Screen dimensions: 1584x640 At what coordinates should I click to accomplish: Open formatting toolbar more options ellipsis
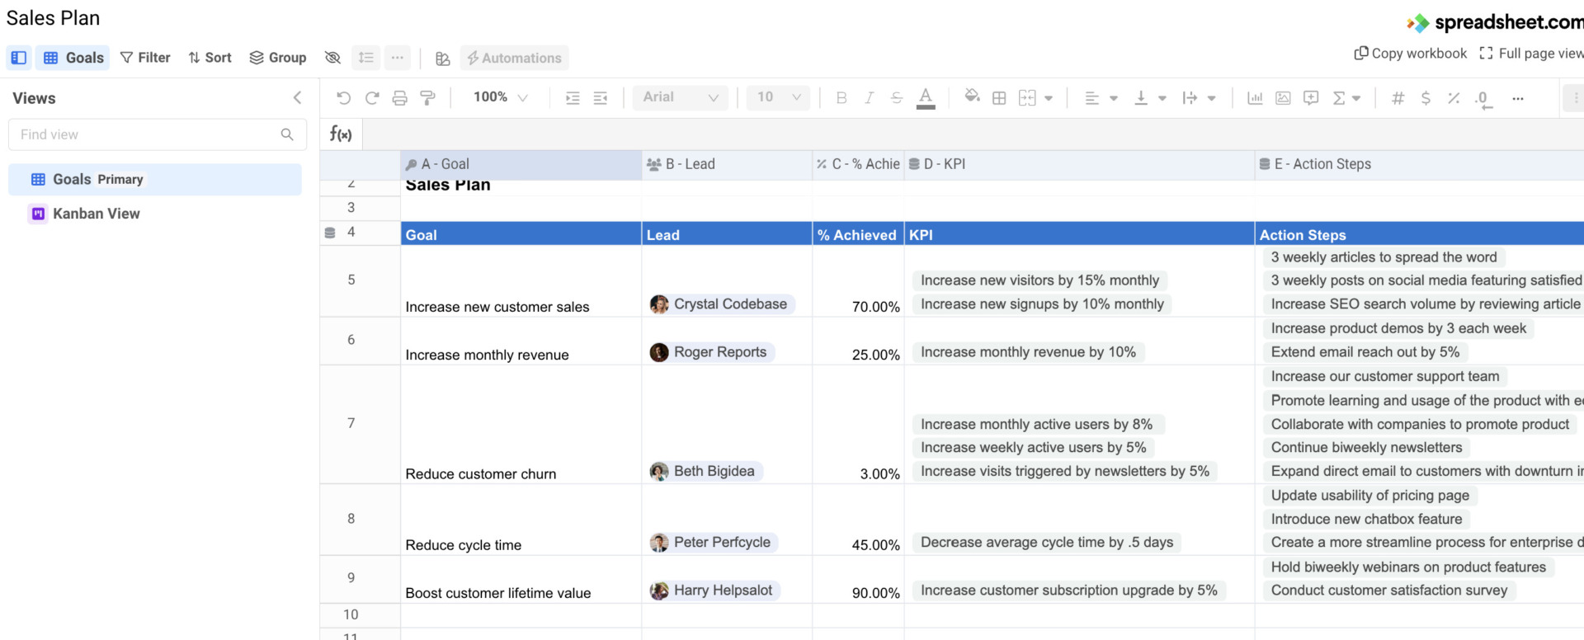[x=1517, y=98]
